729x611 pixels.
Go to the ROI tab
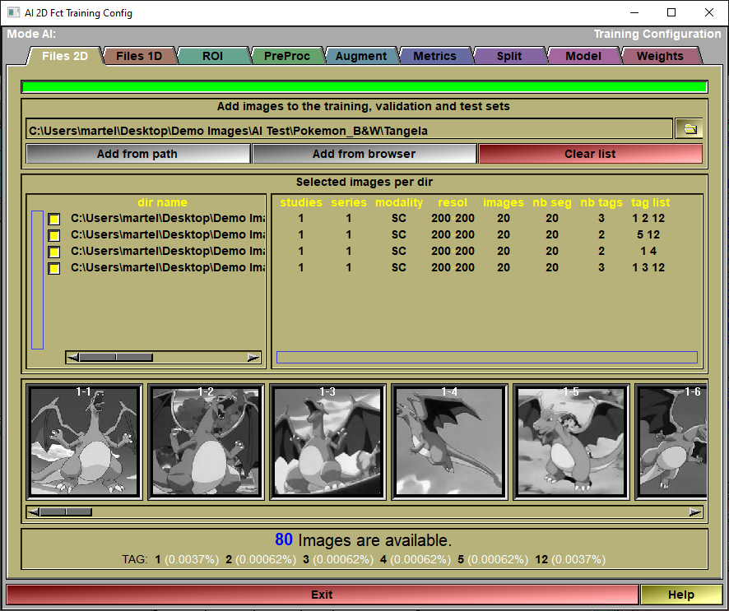tap(212, 56)
